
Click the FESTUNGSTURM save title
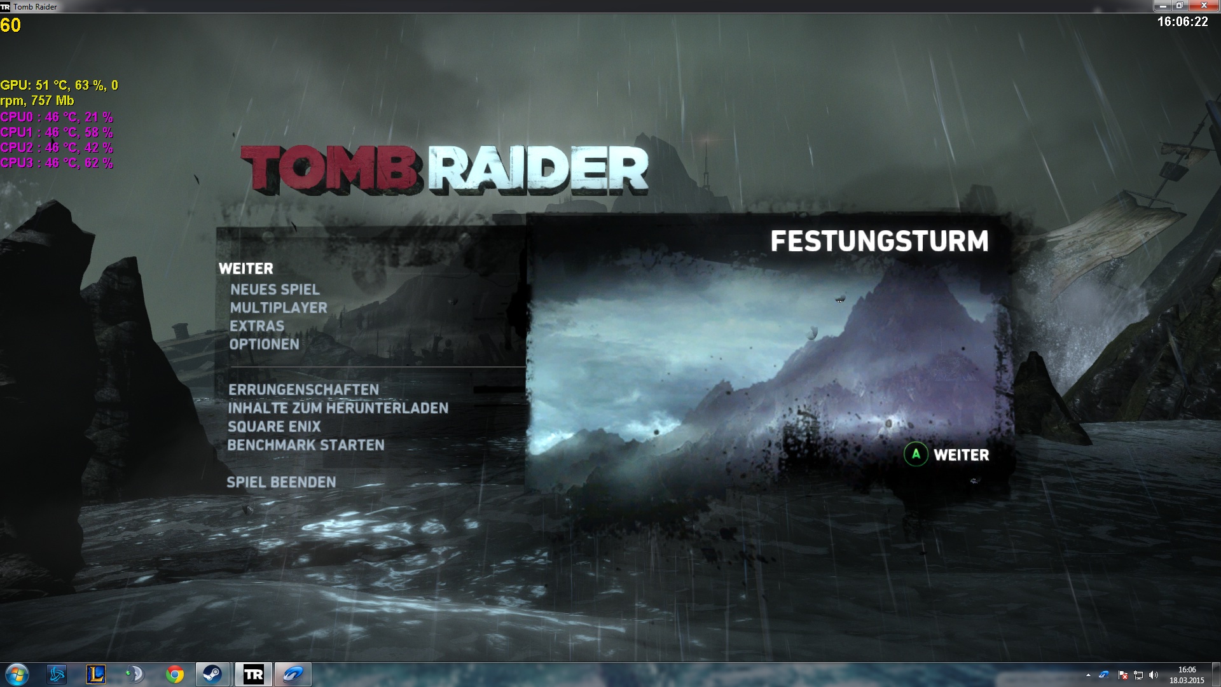(880, 241)
